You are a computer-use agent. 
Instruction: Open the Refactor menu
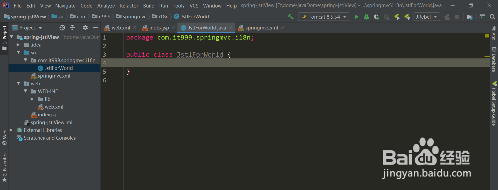click(x=129, y=6)
